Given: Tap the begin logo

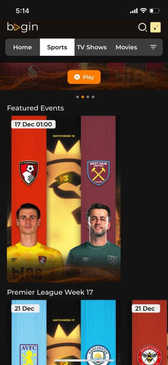Looking at the screenshot, I should [22, 27].
